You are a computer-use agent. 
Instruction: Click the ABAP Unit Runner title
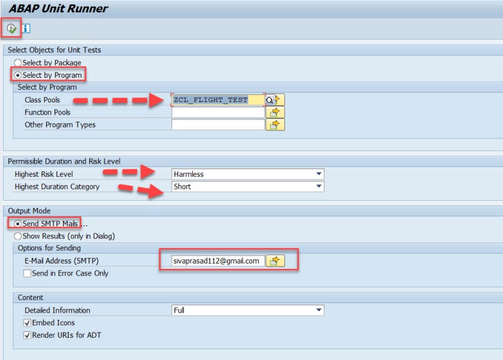[59, 8]
